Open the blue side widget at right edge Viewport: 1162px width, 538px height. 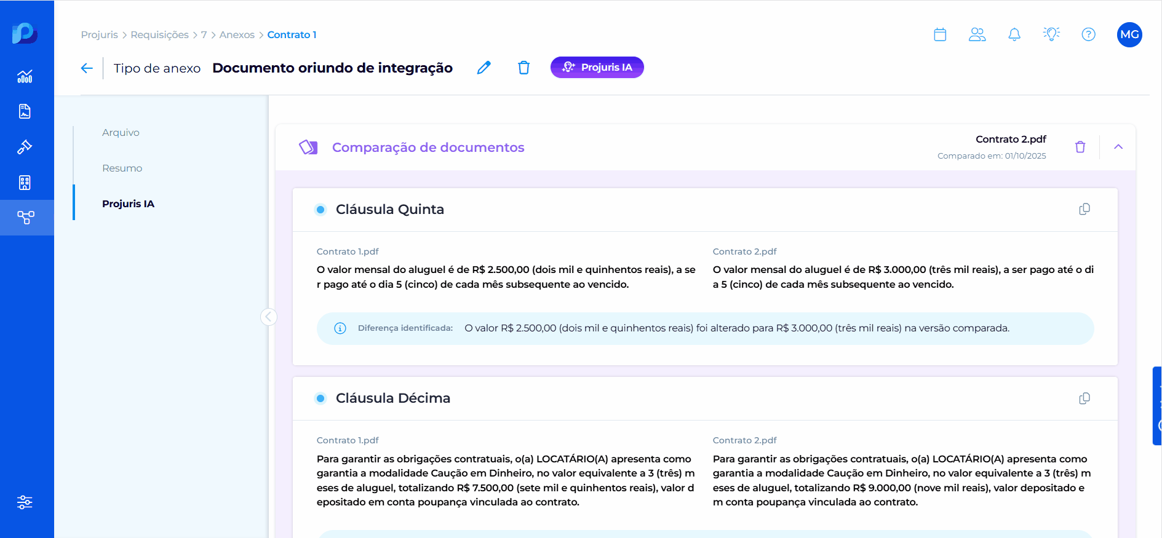(1157, 406)
